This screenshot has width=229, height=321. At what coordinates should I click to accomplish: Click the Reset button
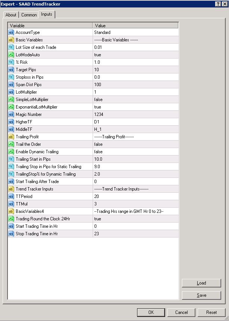point(211,312)
